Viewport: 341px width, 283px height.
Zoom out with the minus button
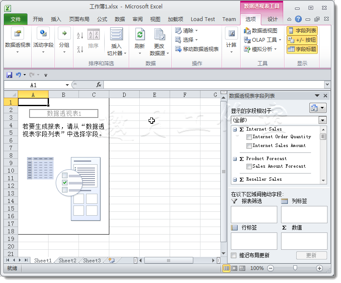tap(271, 268)
